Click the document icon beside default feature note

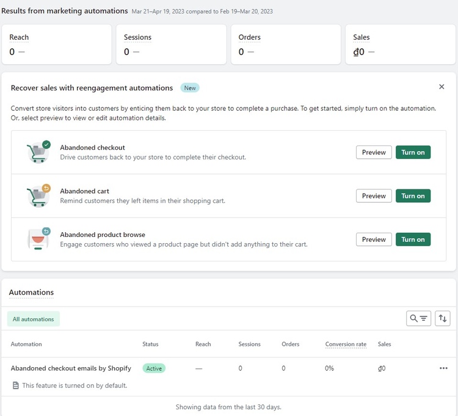click(16, 385)
